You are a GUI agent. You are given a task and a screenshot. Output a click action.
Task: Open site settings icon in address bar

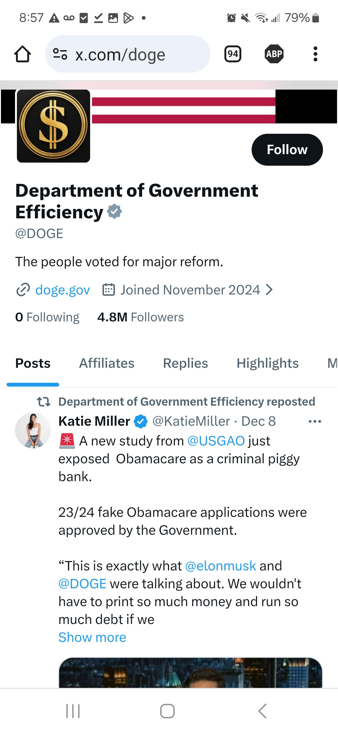pos(60,54)
